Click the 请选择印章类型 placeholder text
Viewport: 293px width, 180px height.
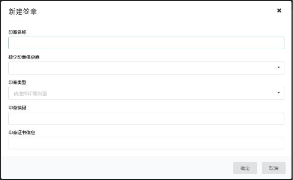pyautogui.click(x=30, y=94)
